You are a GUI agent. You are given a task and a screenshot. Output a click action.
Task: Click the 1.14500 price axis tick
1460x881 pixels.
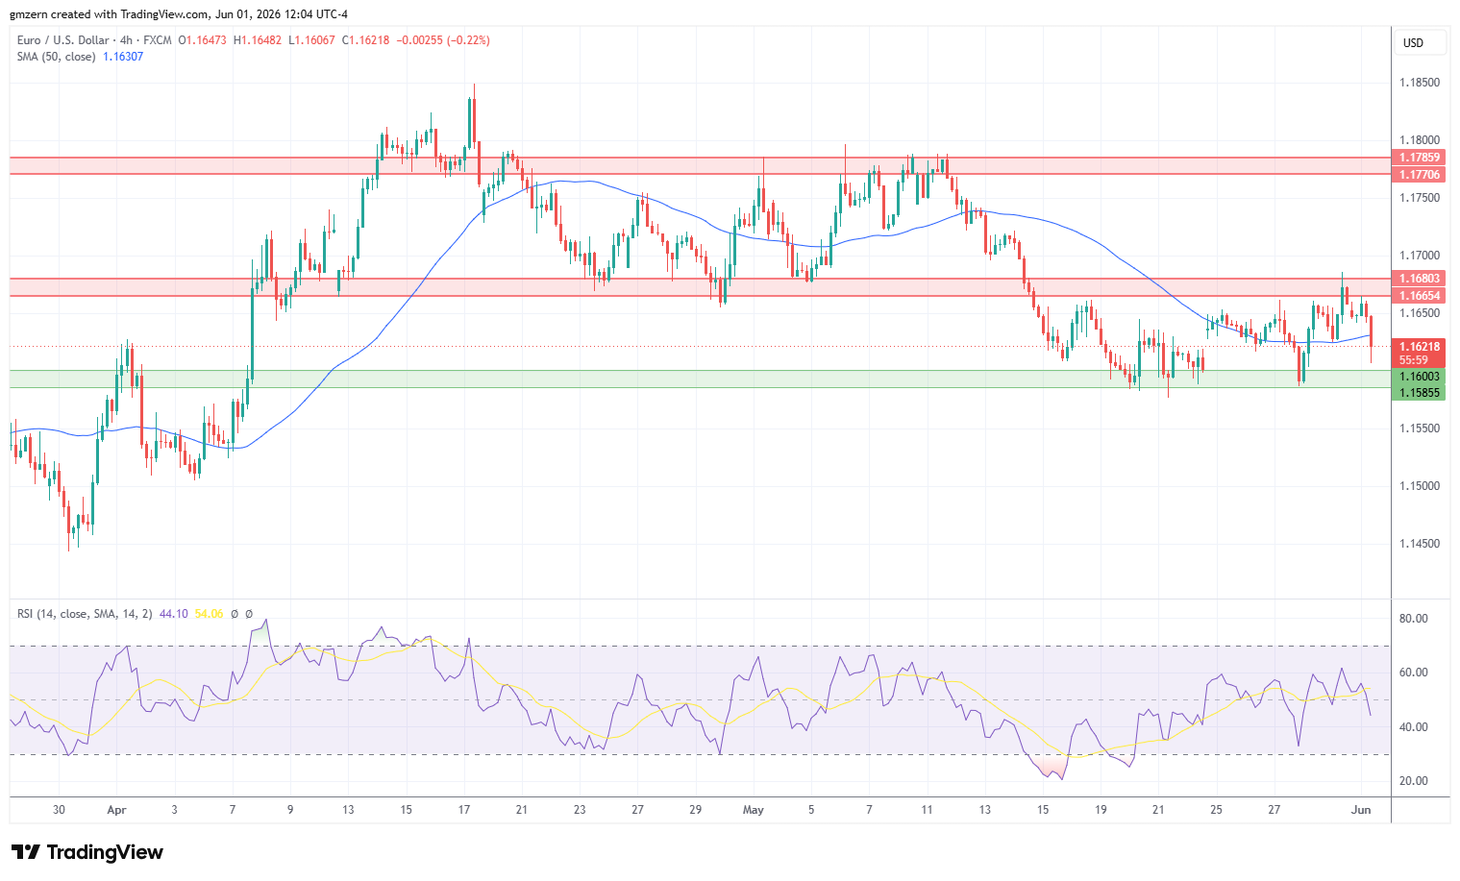[1420, 544]
